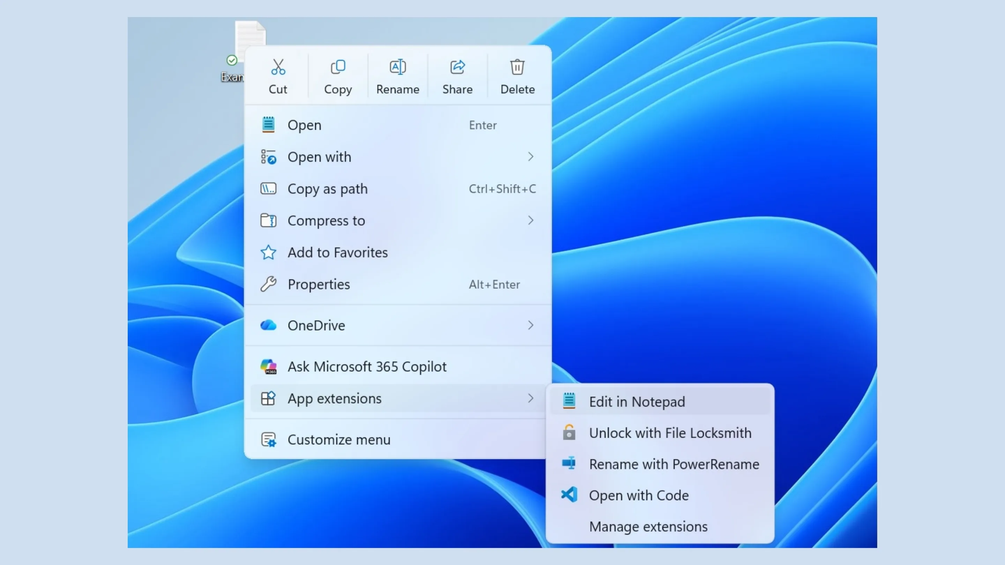The width and height of the screenshot is (1005, 565).
Task: Select Copy as path menu entry
Action: click(x=398, y=189)
